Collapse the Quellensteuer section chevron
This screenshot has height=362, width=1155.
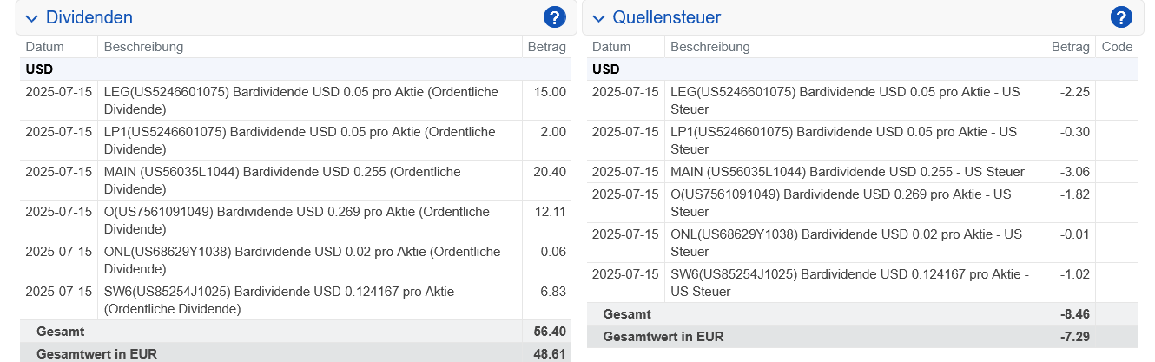click(x=598, y=18)
